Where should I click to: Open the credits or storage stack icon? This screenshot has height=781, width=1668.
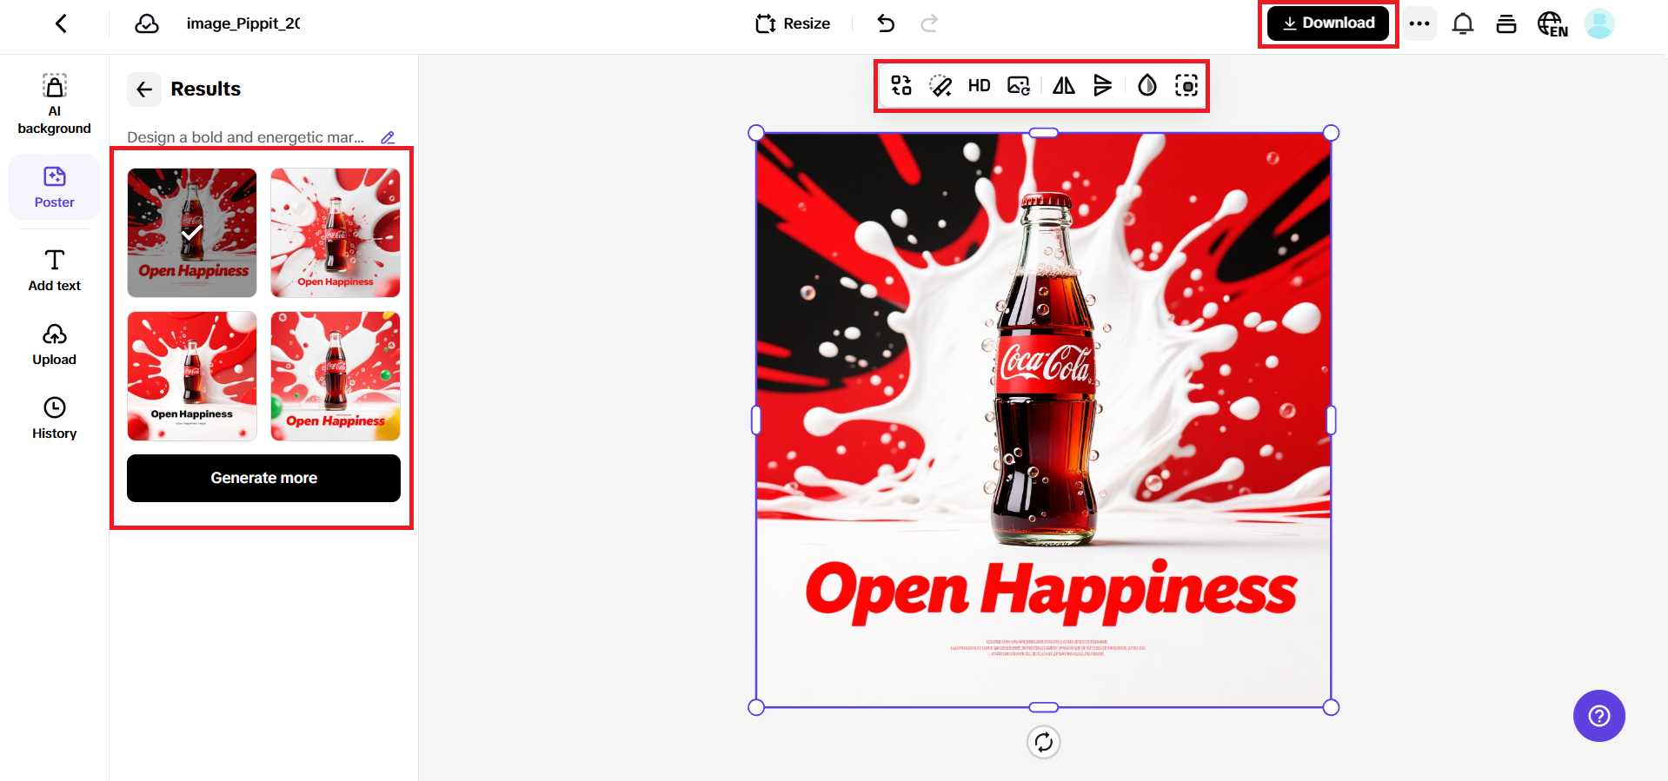click(1506, 23)
